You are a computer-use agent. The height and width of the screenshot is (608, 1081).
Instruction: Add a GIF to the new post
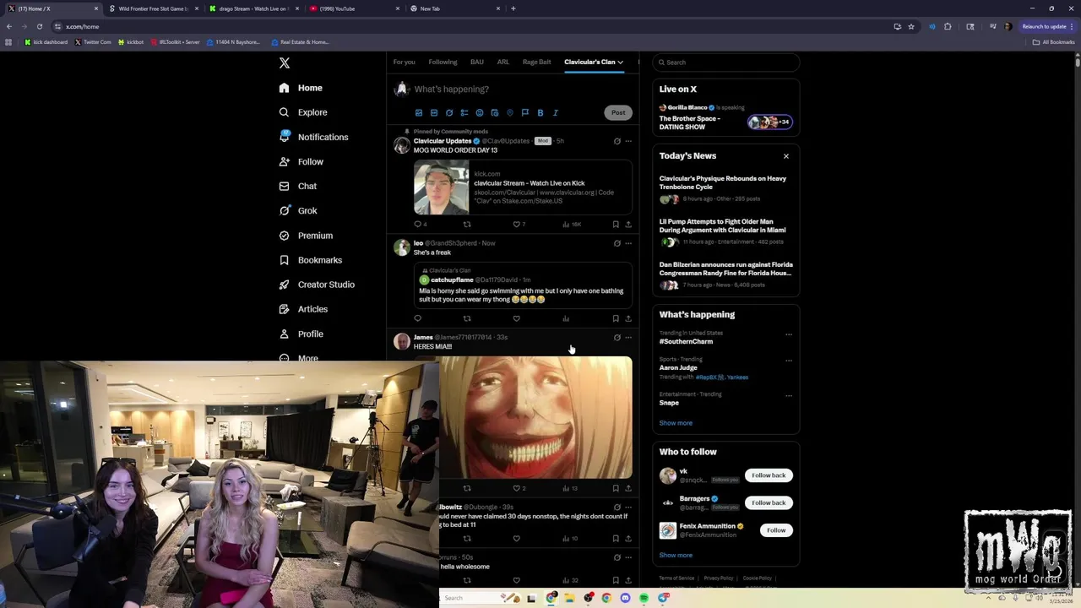(x=434, y=112)
